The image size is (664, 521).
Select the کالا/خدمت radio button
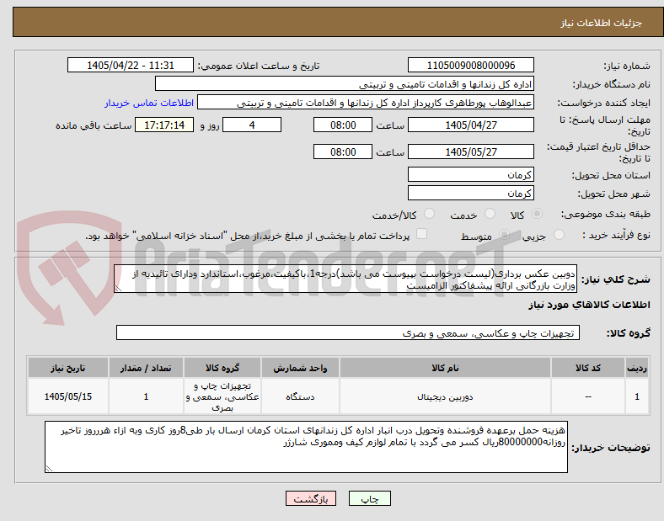tap(430, 214)
